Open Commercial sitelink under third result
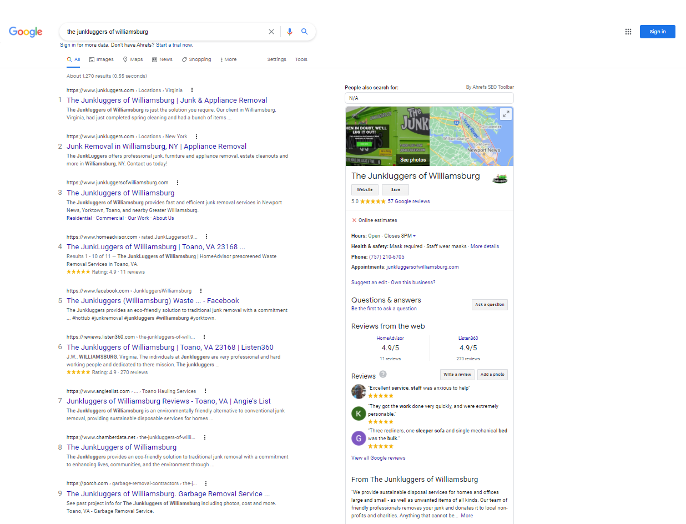 click(110, 218)
